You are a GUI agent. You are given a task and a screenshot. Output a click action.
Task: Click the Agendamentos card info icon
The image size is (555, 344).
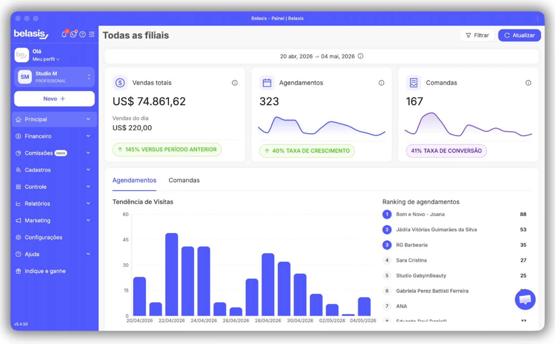[x=382, y=83]
